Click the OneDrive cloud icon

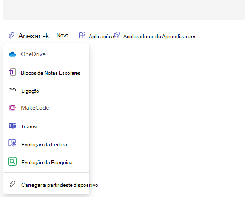(x=12, y=54)
